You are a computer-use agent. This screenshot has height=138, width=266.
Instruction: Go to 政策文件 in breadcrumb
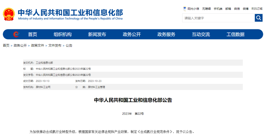[37, 45]
